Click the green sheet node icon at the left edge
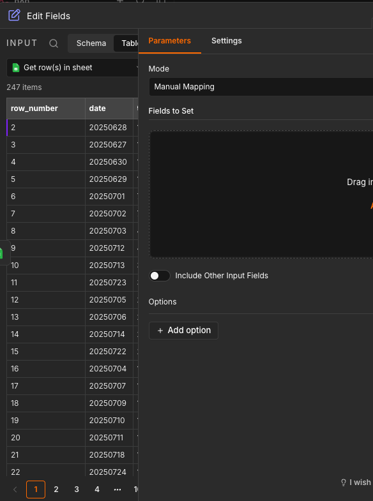Viewport: 373px width, 501px height. (1, 253)
